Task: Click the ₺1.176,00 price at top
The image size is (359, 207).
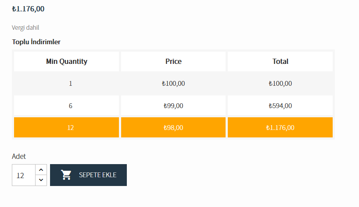Action: tap(28, 9)
